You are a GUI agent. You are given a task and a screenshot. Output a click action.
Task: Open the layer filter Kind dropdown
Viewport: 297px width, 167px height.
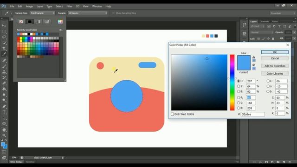(x=258, y=26)
